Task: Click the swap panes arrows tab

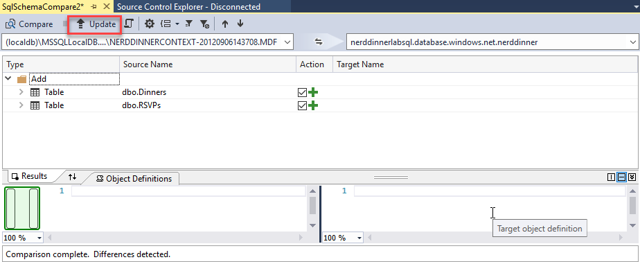Action: tap(72, 177)
